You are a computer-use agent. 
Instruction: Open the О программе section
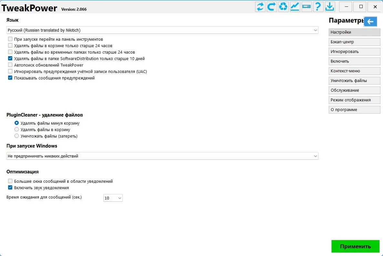355,110
